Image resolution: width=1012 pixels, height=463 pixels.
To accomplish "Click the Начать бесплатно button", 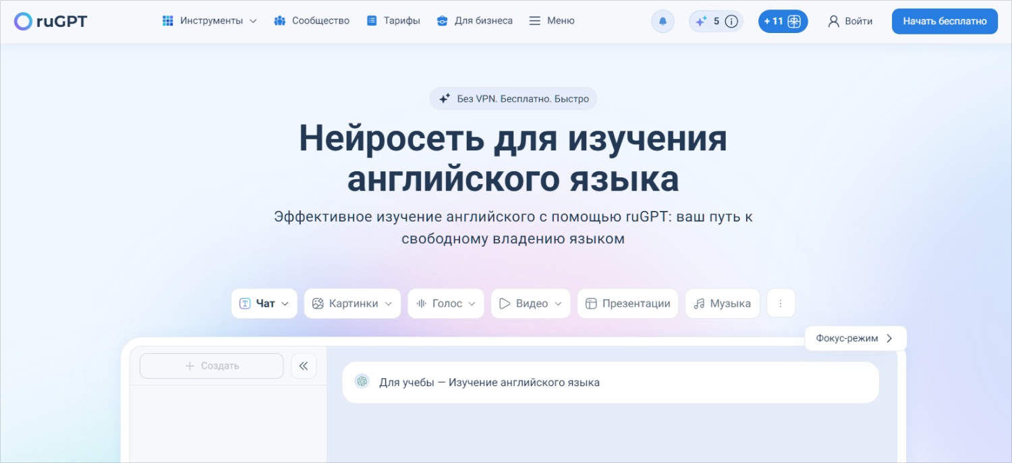I will click(x=945, y=22).
